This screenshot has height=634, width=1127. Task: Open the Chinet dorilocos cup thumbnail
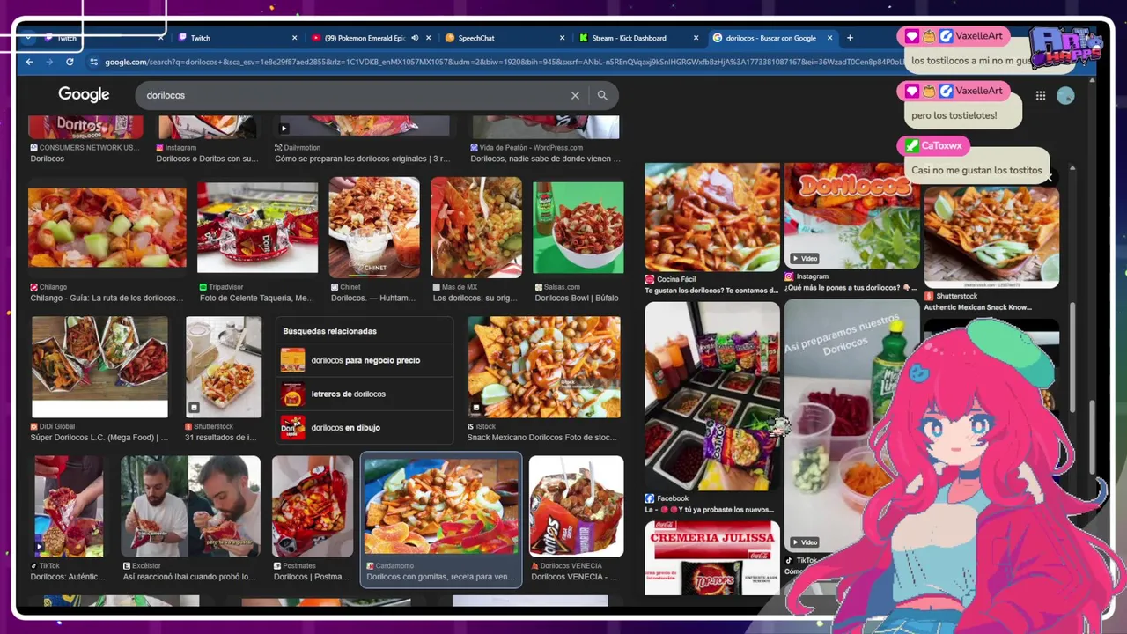(374, 227)
